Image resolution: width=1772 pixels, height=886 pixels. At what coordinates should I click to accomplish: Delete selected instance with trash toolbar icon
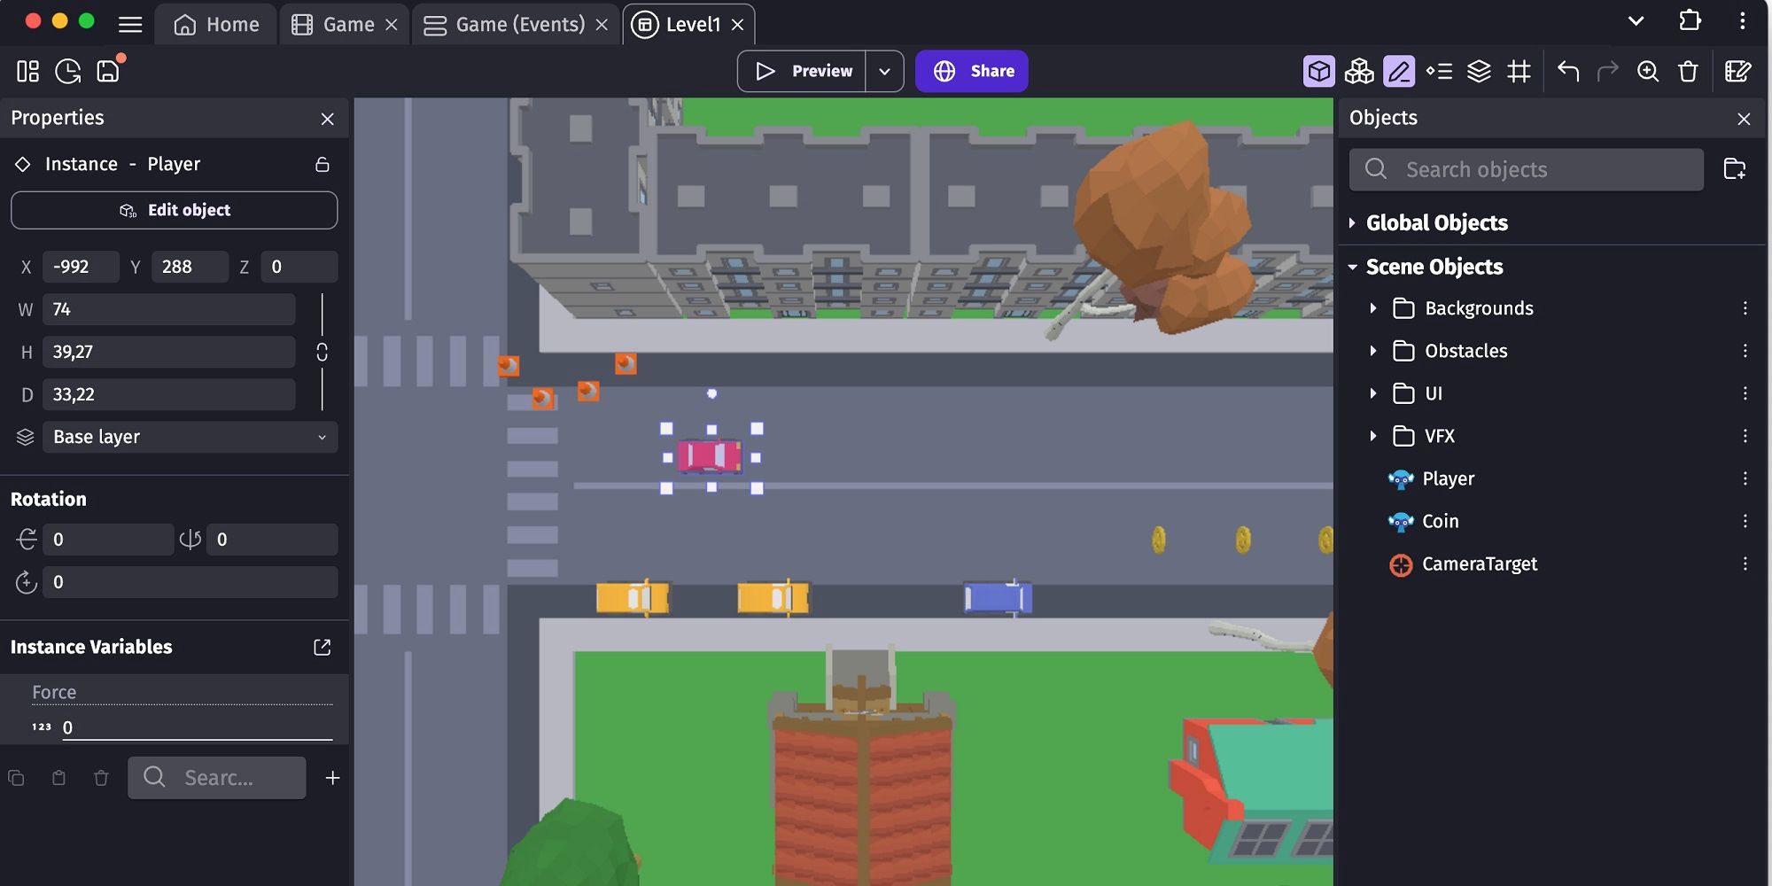(1688, 71)
